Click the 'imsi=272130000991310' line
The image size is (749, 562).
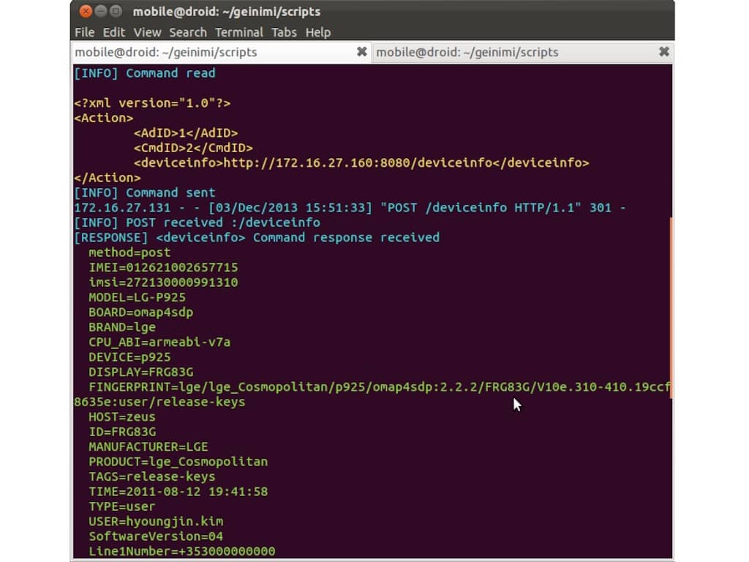point(163,282)
